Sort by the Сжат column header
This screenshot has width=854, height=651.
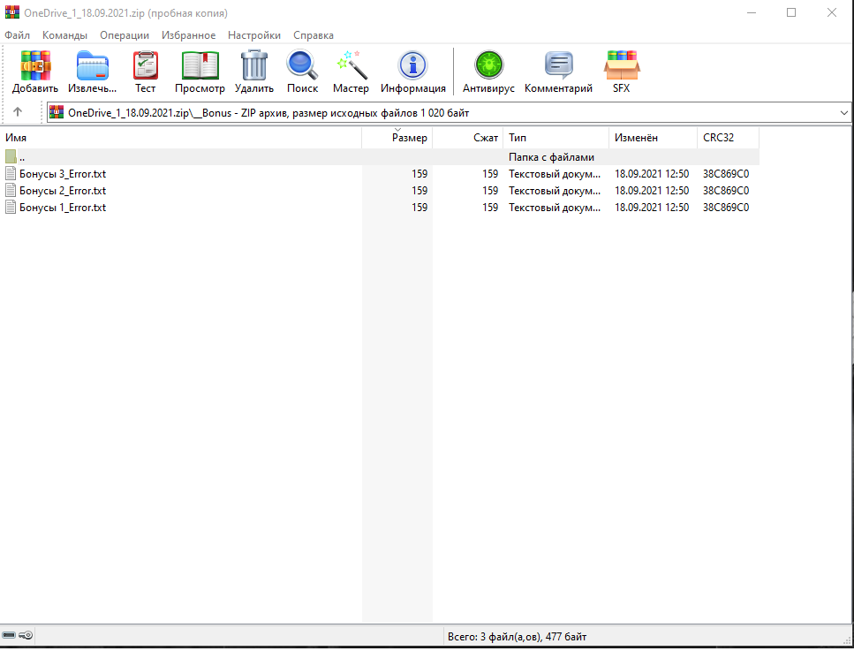(x=467, y=138)
